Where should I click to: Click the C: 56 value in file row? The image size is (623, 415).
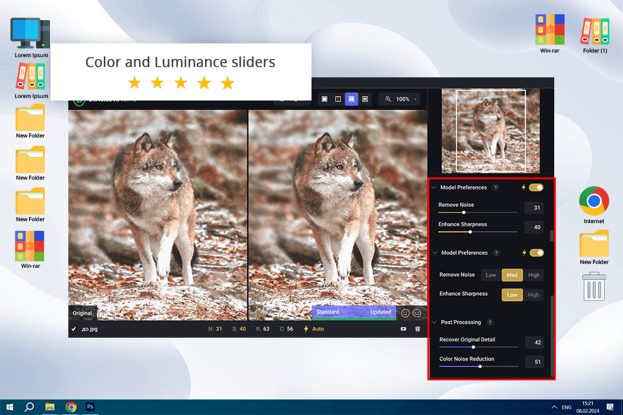tap(286, 329)
